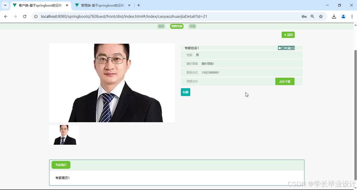Screen dimensions: 357x190
Task: Click the 专家简历1 text
Action: [x=63, y=178]
